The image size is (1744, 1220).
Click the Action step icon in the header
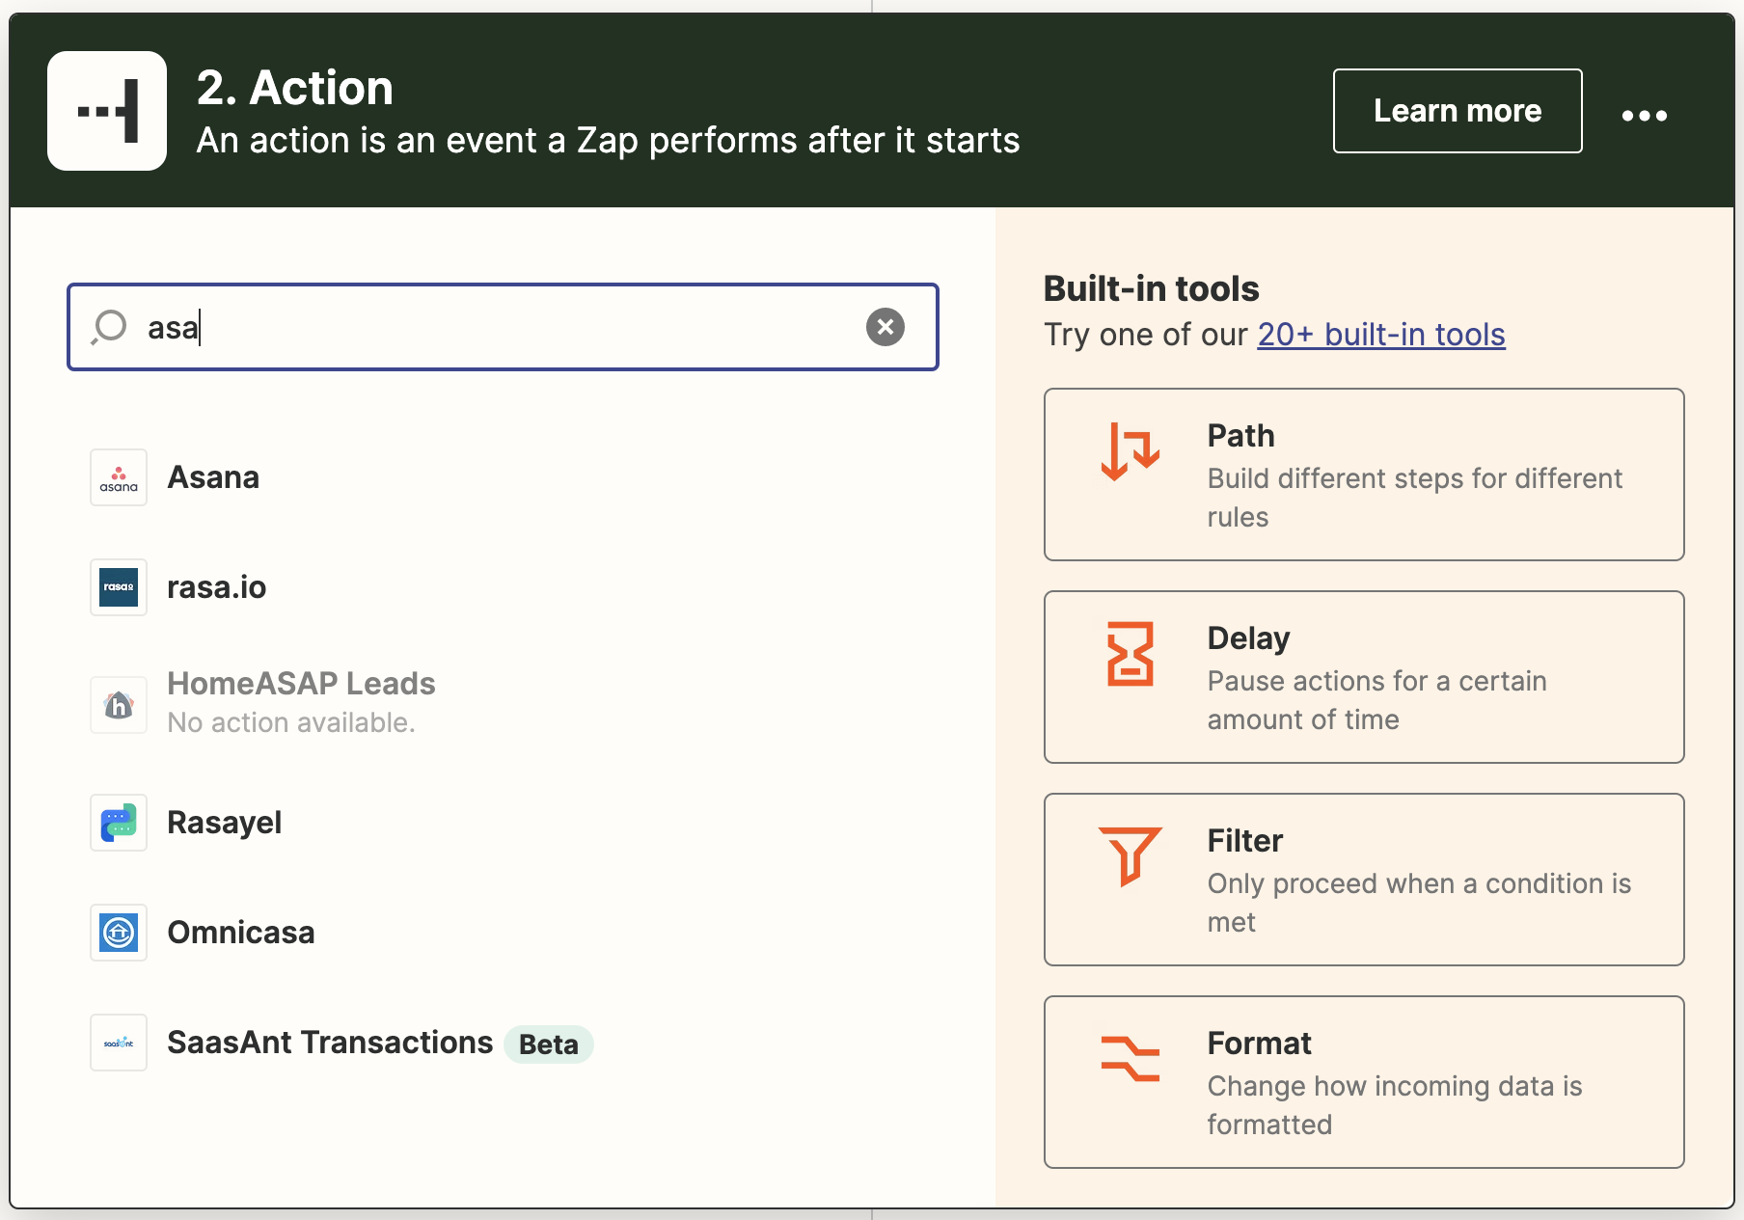pyautogui.click(x=106, y=111)
